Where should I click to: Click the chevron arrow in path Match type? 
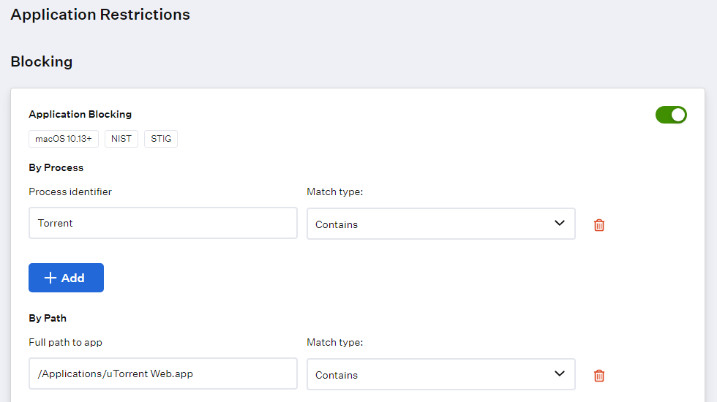click(560, 373)
